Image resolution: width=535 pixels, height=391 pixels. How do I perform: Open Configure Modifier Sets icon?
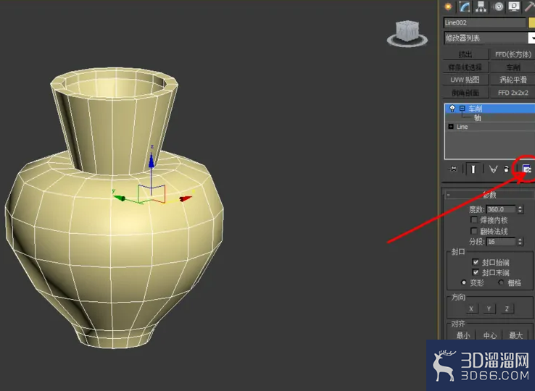click(x=527, y=169)
